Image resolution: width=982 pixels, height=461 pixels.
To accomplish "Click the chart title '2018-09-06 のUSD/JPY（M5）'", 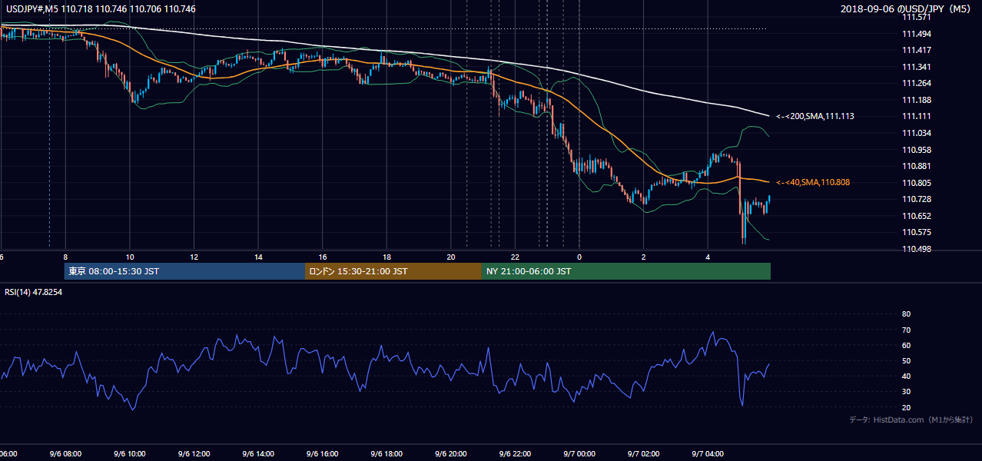I will coord(907,9).
